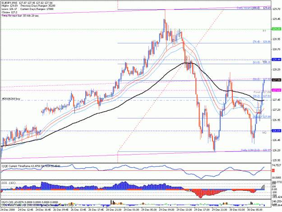
Task: Click the 'Previous Days Range= 35200' text
Action: coord(38,6)
